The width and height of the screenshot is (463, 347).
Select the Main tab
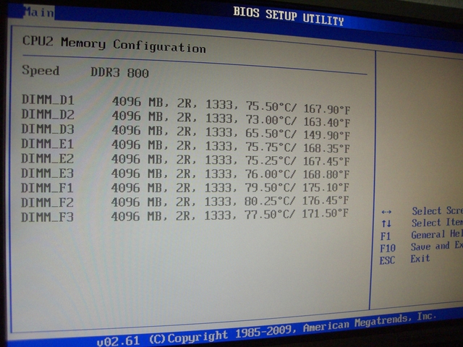(x=38, y=12)
